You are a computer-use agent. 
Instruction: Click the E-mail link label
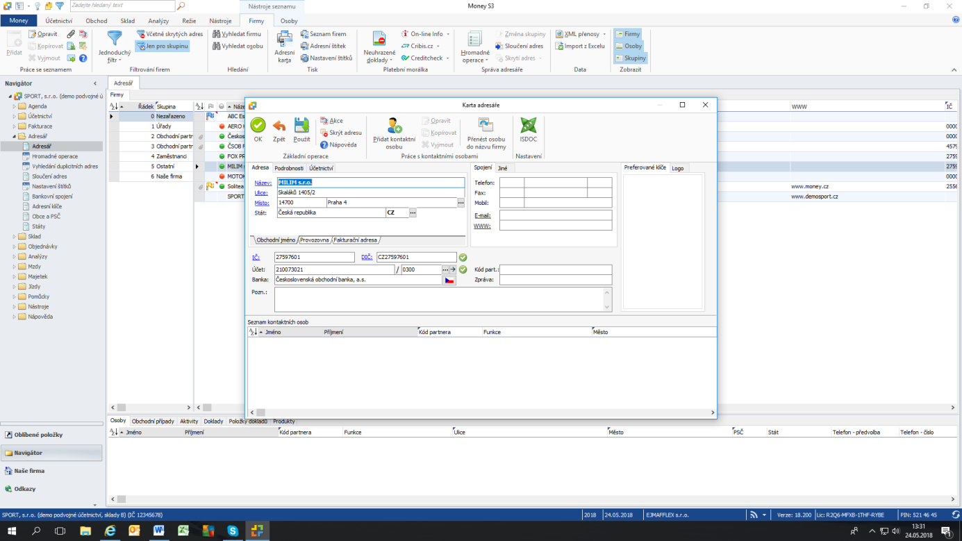[x=482, y=216]
